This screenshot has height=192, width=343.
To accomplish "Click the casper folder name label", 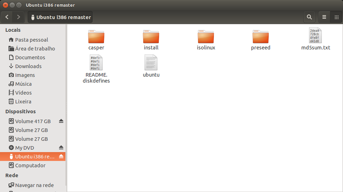I will [x=96, y=48].
